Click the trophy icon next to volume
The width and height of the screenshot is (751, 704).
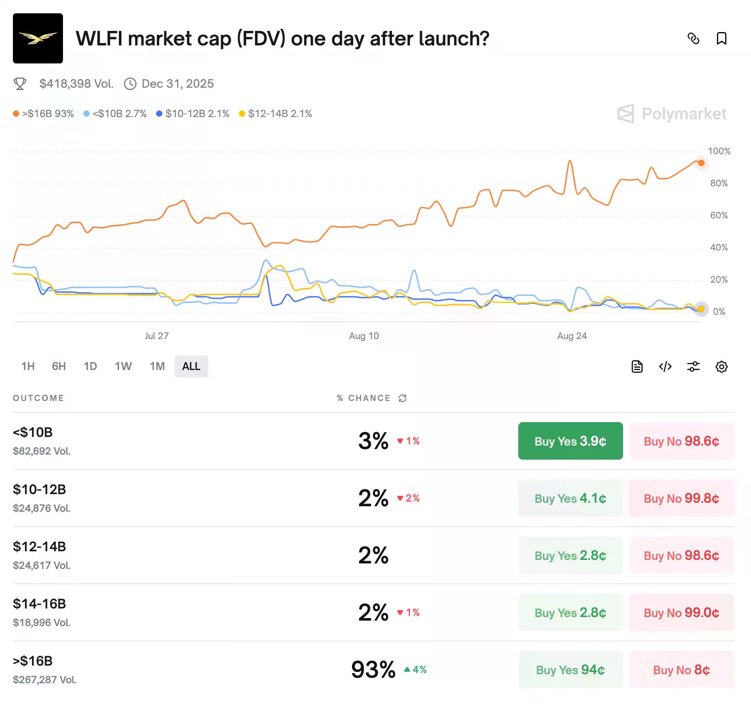[20, 83]
